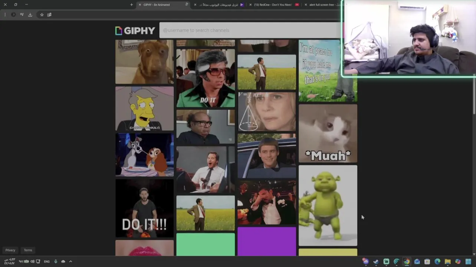Click the volume speaker tray icon

coord(32,261)
